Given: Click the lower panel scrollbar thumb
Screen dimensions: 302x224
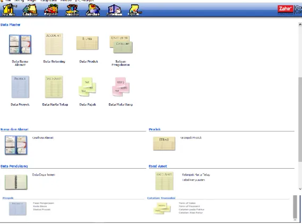Looking at the screenshot, I should pos(295,206).
